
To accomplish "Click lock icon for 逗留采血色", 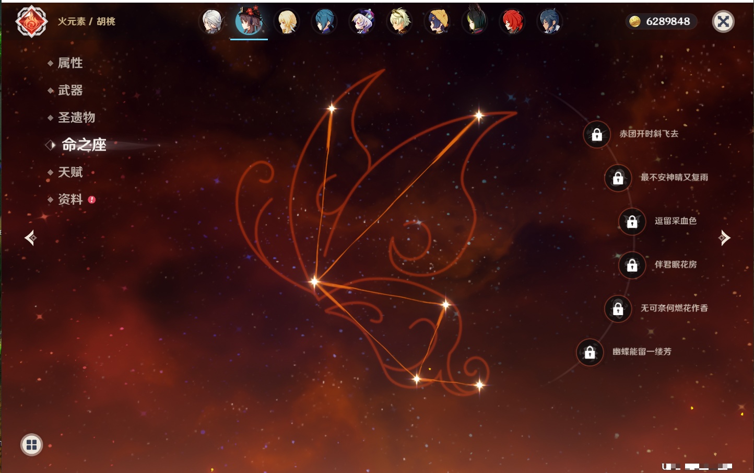I will click(x=632, y=222).
